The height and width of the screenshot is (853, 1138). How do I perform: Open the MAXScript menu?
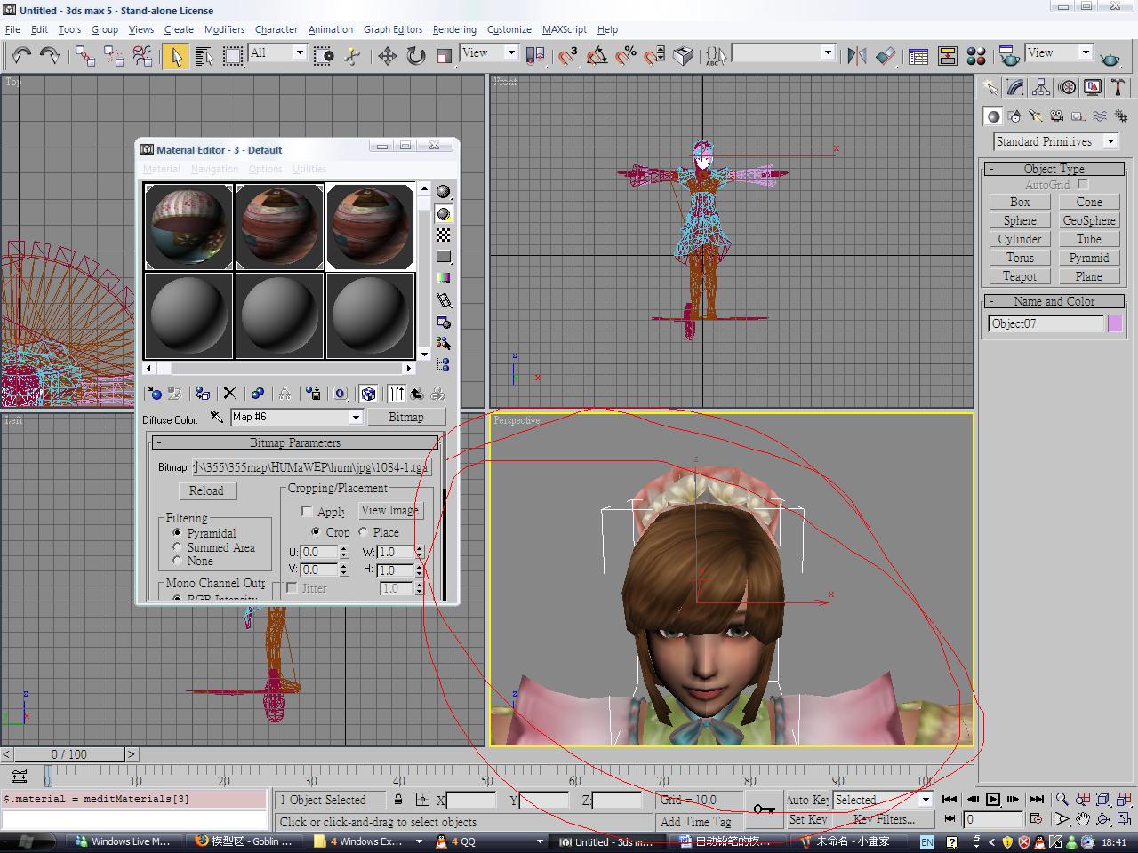(565, 29)
